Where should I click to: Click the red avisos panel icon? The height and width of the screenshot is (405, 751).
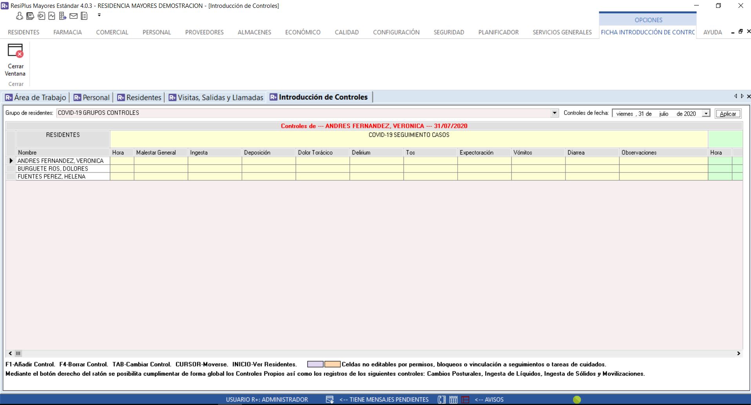coord(466,400)
